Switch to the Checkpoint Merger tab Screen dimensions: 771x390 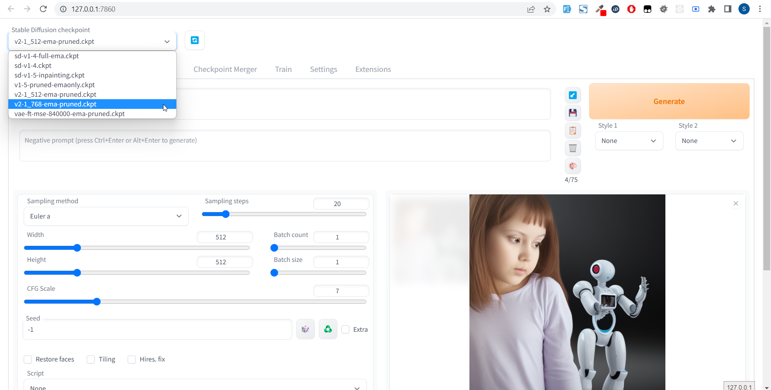pos(225,69)
